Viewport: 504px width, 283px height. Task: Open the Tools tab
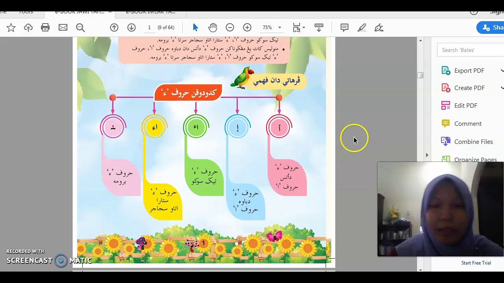26,12
